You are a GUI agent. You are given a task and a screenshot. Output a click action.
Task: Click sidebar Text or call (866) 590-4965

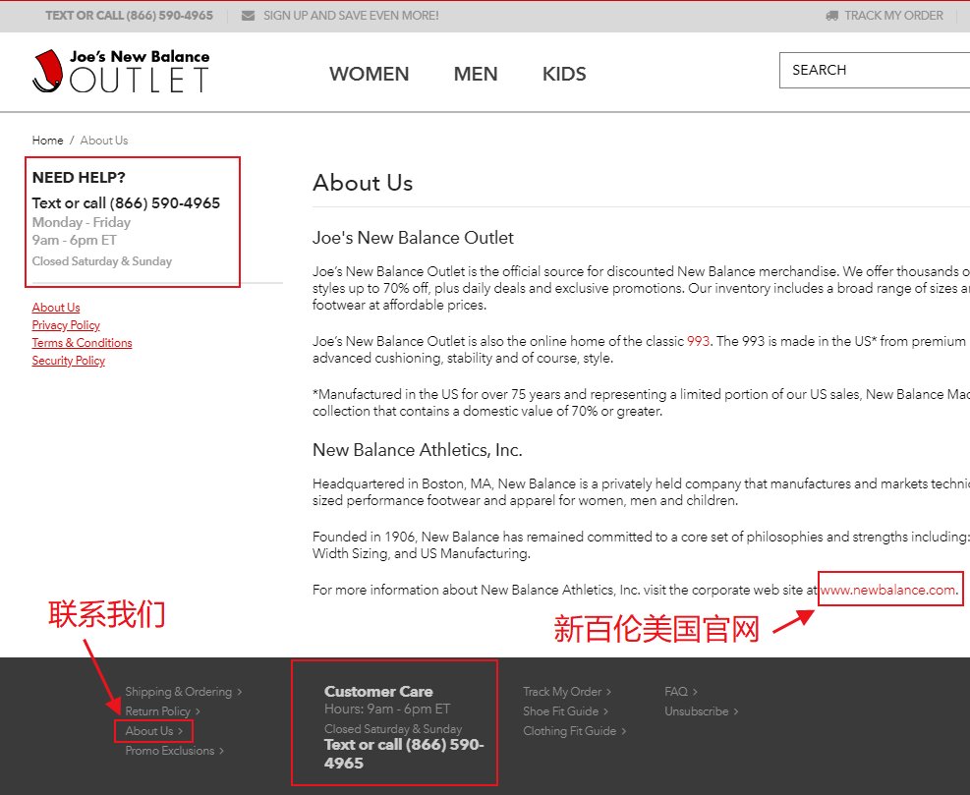[x=126, y=202]
